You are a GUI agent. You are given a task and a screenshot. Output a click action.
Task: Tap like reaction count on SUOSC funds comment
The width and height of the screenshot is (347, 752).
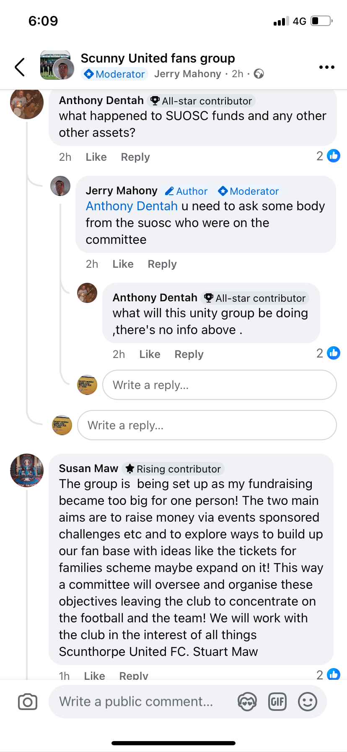(x=328, y=156)
